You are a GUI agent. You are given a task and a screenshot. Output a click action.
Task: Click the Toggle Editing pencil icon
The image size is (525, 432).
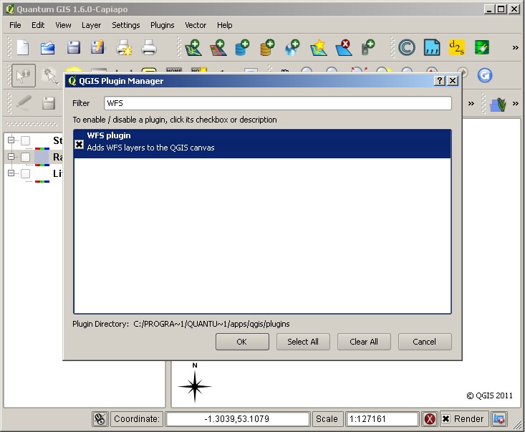point(23,103)
